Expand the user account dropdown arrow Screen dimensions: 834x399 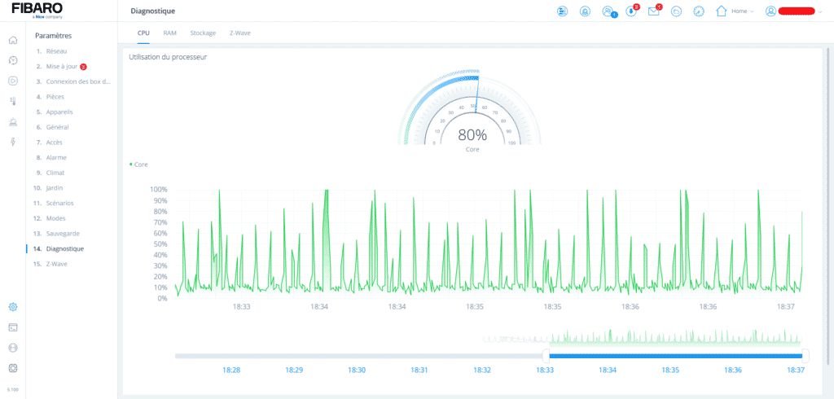(x=820, y=11)
